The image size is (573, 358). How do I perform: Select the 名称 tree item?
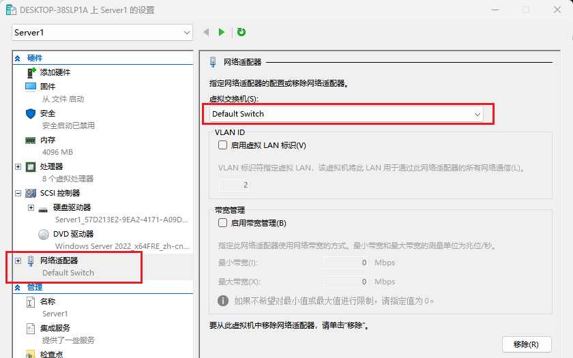[48, 301]
